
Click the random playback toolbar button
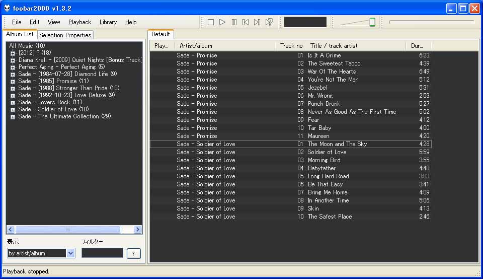(269, 22)
